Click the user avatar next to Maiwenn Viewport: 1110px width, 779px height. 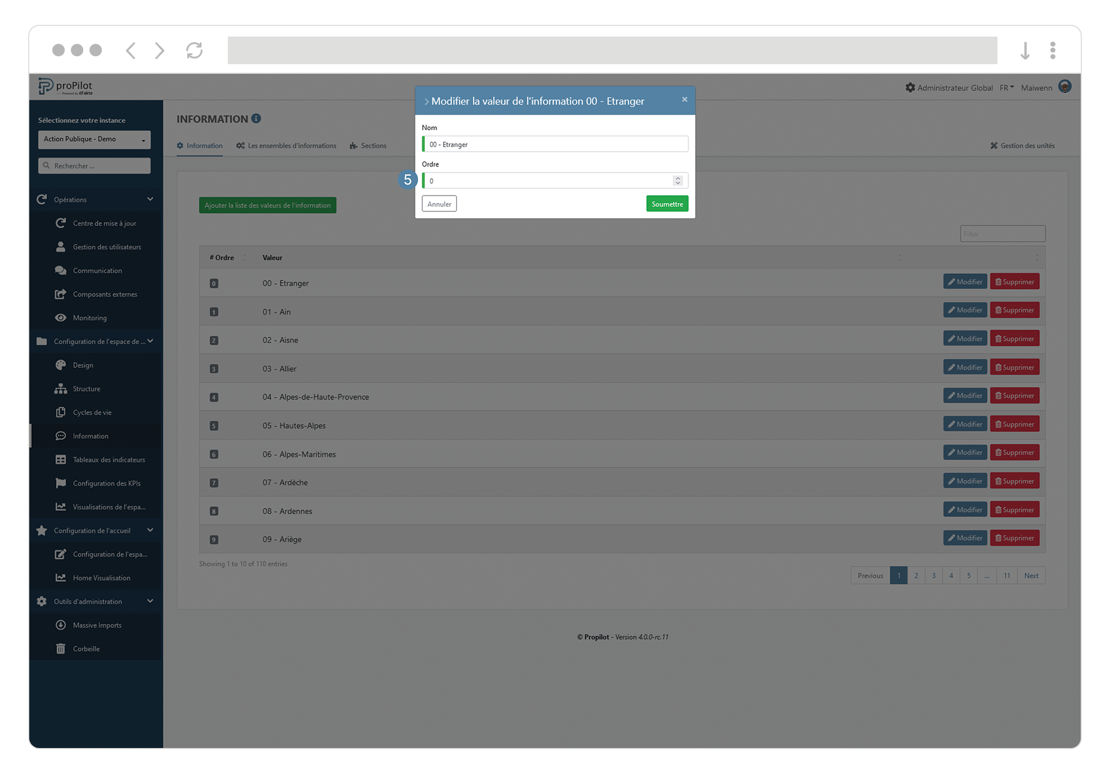point(1064,87)
